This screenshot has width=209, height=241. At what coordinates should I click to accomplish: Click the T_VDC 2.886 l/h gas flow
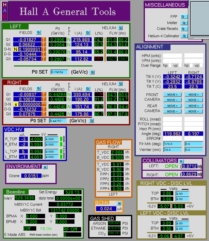point(117,152)
